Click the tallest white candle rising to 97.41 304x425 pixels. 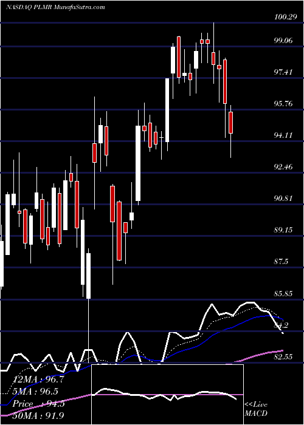[x=167, y=110]
